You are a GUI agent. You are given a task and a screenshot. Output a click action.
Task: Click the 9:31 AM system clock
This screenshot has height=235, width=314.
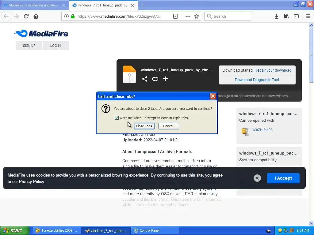pyautogui.click(x=303, y=230)
